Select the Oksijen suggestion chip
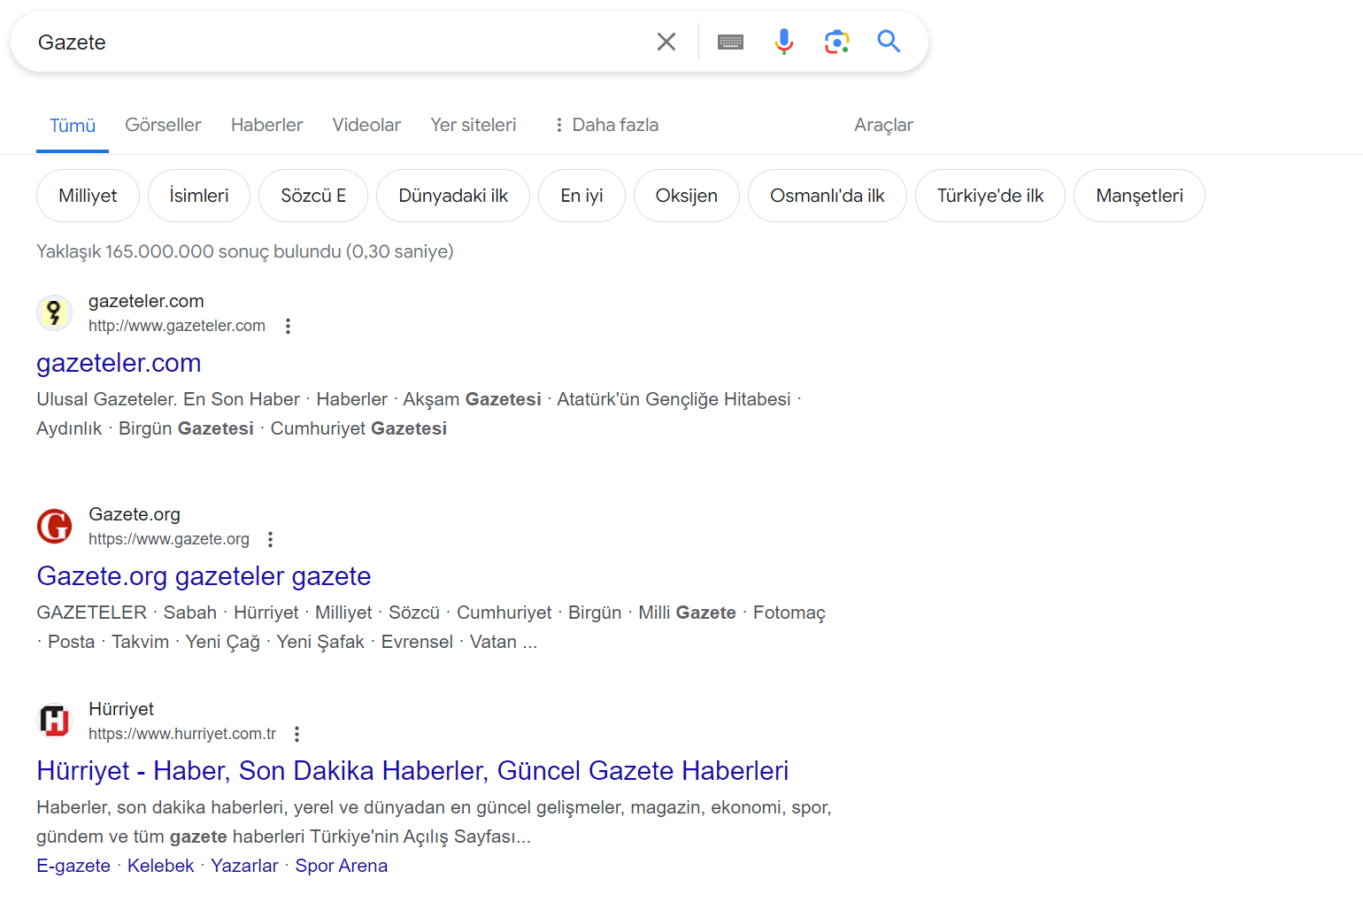Screen dimensions: 1363x902 687,196
